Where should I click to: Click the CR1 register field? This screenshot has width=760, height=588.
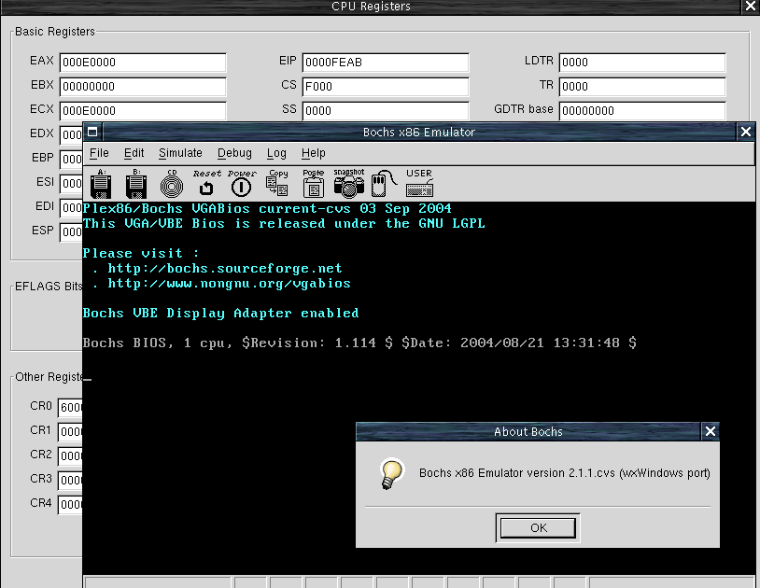[70, 432]
